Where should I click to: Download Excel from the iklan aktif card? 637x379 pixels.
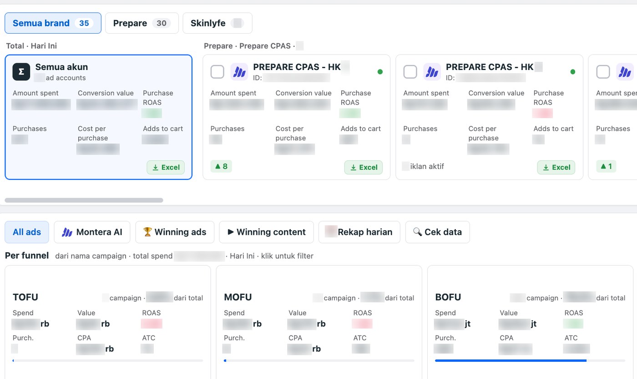coord(556,167)
